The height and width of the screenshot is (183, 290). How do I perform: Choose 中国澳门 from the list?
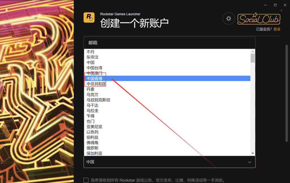click(167, 73)
